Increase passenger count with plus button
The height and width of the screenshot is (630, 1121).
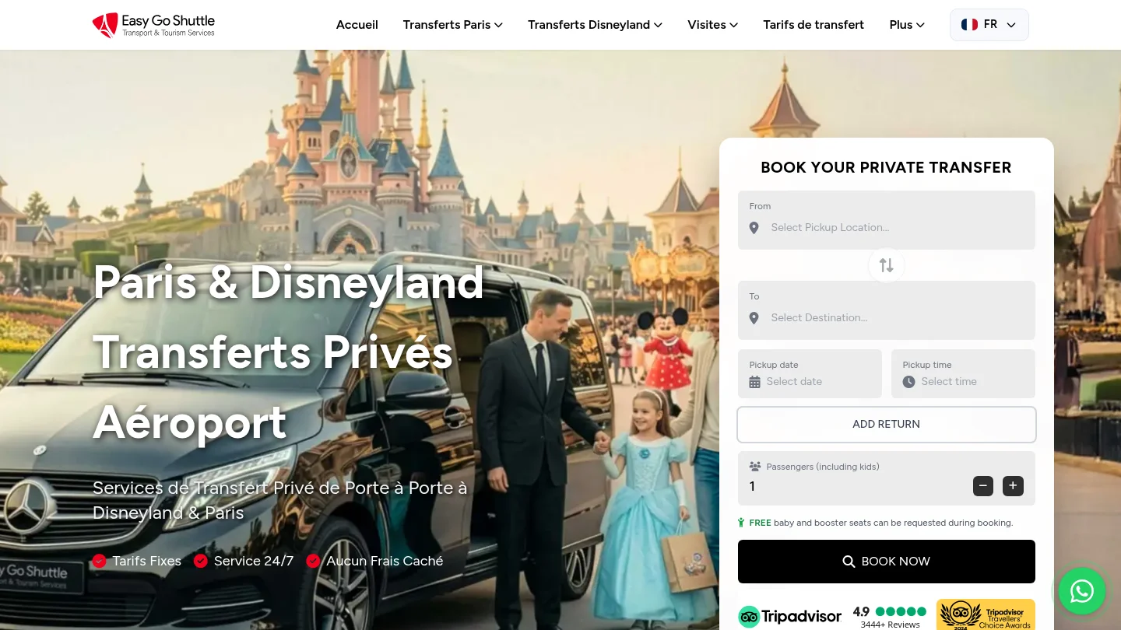point(1013,486)
